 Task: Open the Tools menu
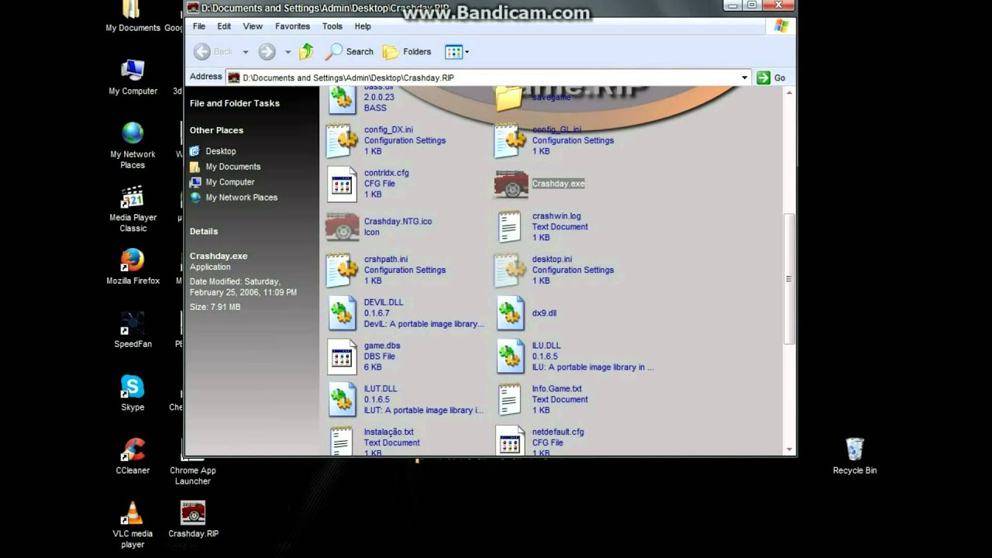[x=332, y=26]
